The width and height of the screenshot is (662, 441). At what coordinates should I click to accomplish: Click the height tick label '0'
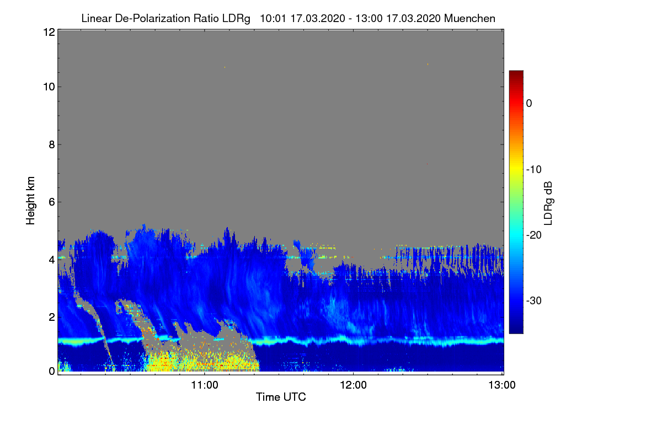click(x=51, y=371)
